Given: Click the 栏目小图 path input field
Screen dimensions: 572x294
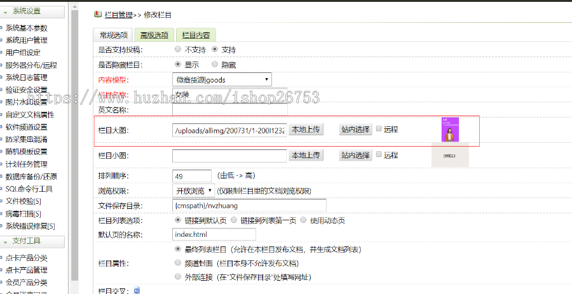Looking at the screenshot, I should click(x=229, y=156).
